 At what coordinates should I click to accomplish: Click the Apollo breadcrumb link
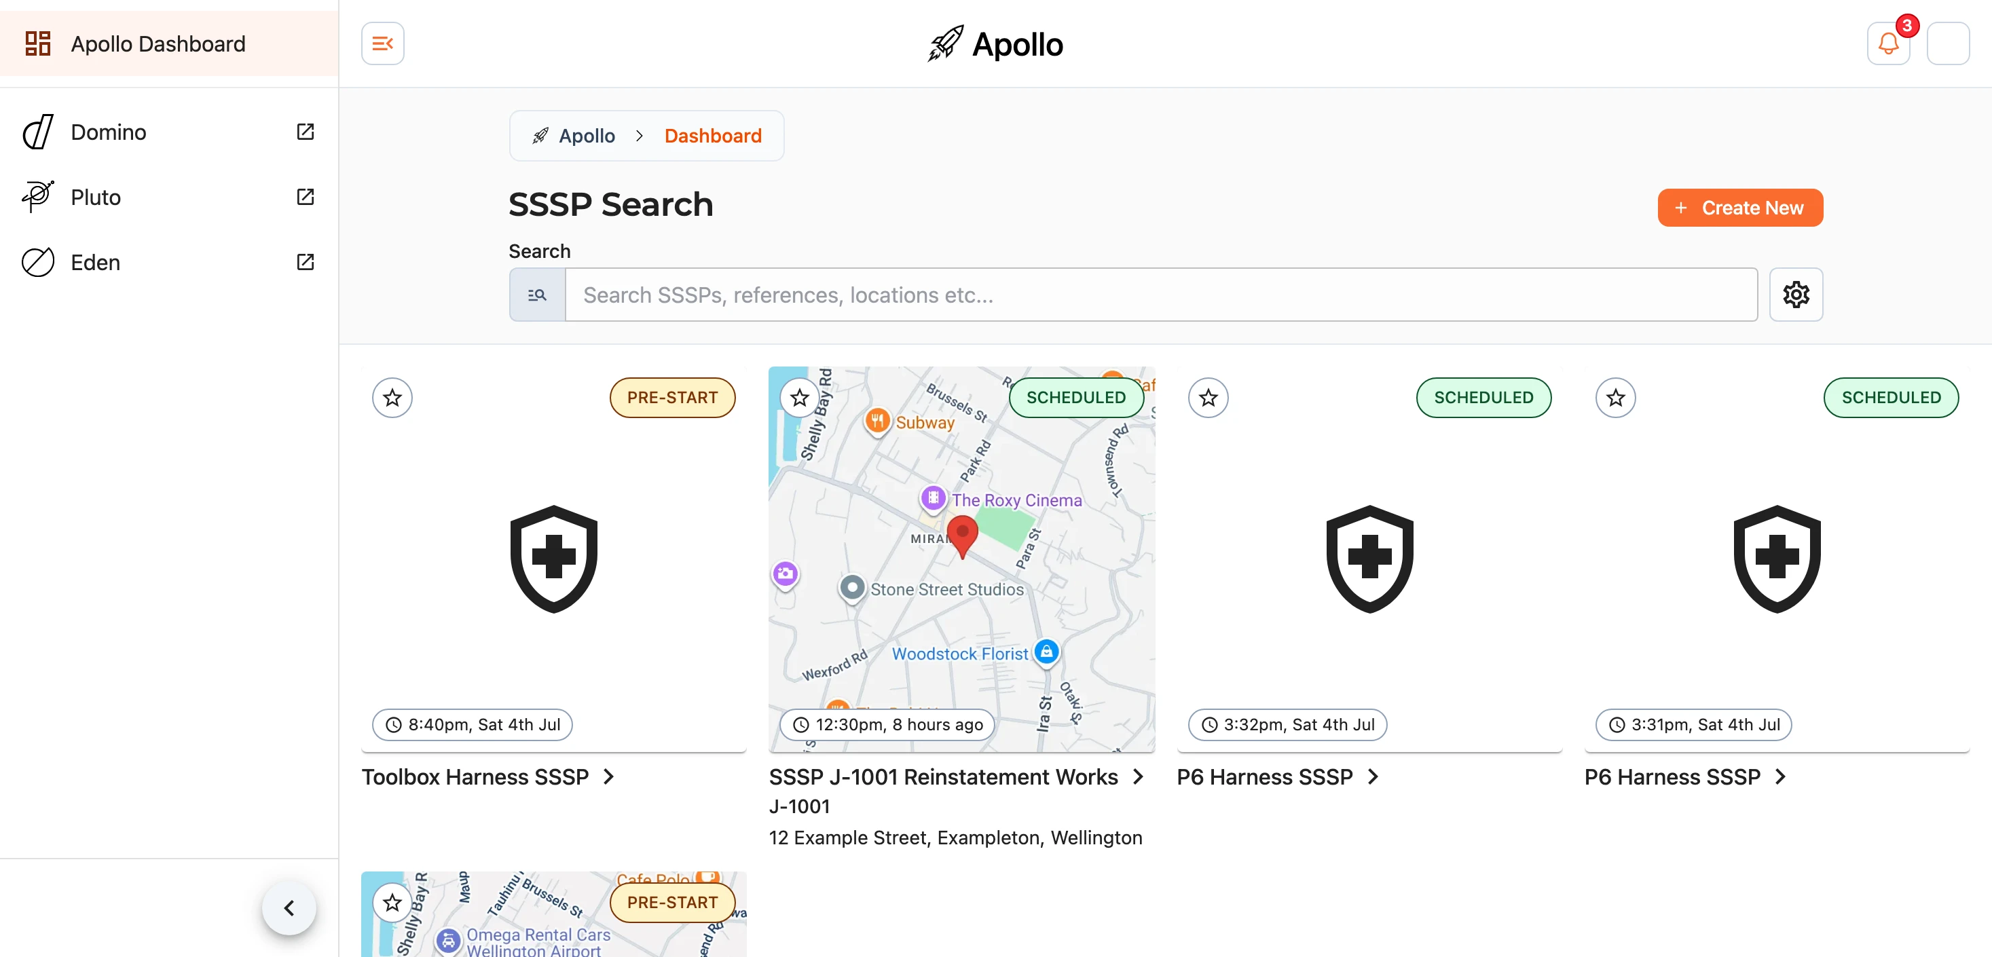point(574,136)
